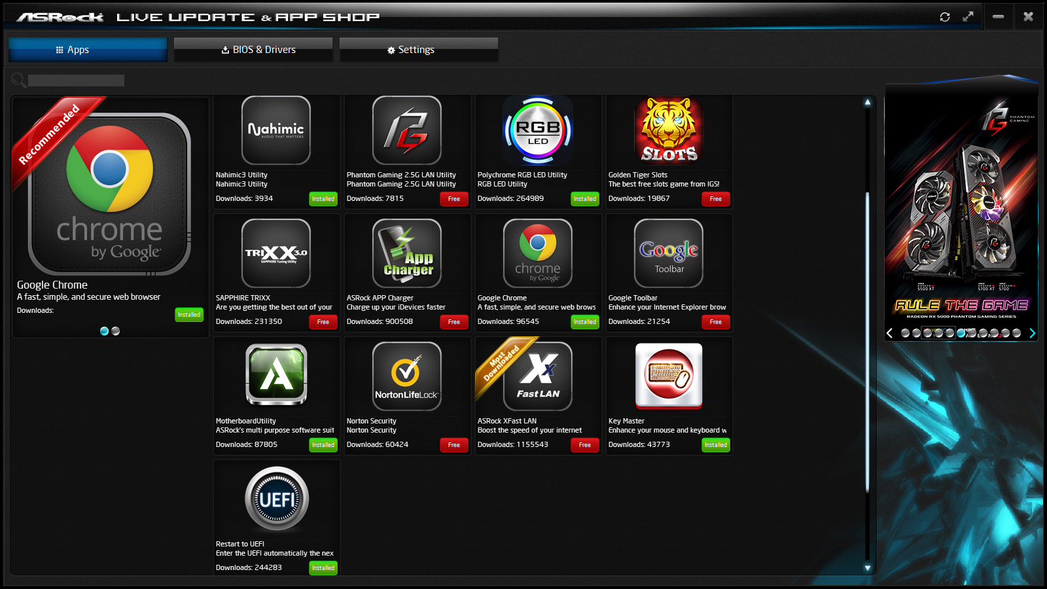Switch to the Settings tab
This screenshot has height=589, width=1047.
coord(419,50)
